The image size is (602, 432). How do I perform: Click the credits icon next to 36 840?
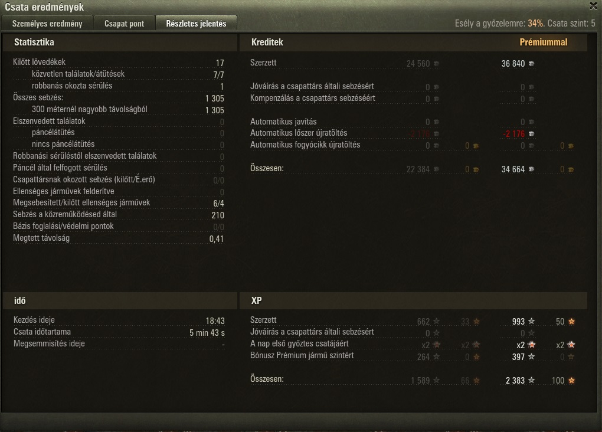(532, 63)
